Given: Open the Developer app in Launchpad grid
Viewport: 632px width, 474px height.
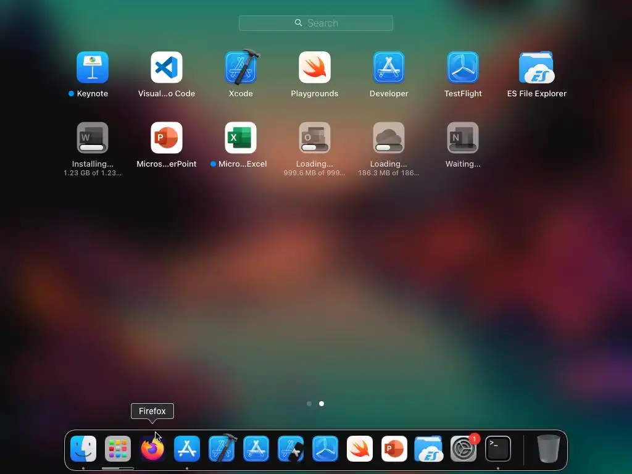Looking at the screenshot, I should pyautogui.click(x=389, y=67).
